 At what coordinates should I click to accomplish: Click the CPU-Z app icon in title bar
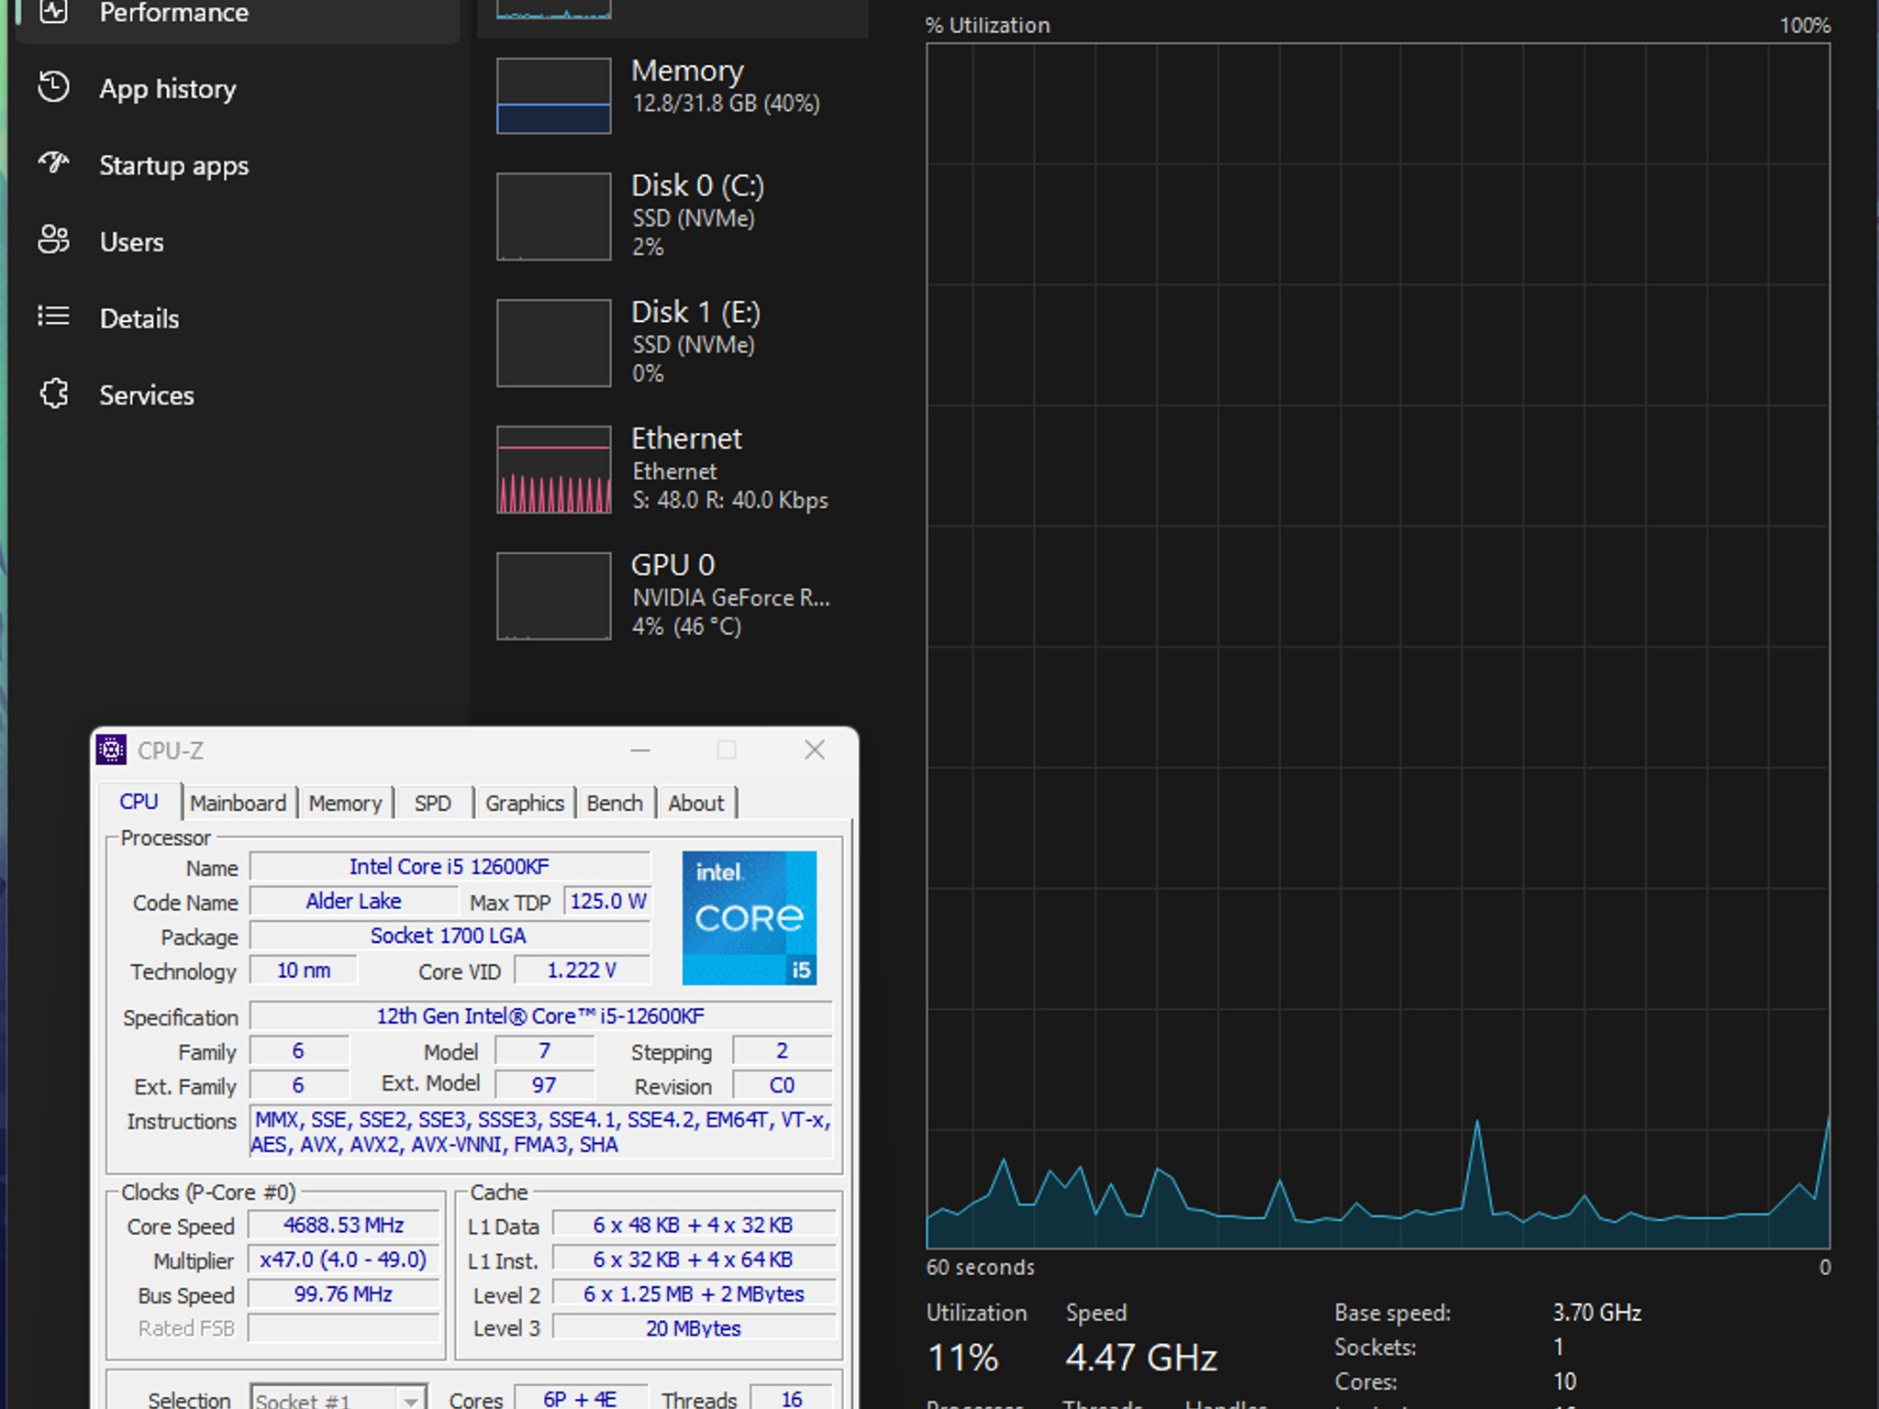[111, 749]
